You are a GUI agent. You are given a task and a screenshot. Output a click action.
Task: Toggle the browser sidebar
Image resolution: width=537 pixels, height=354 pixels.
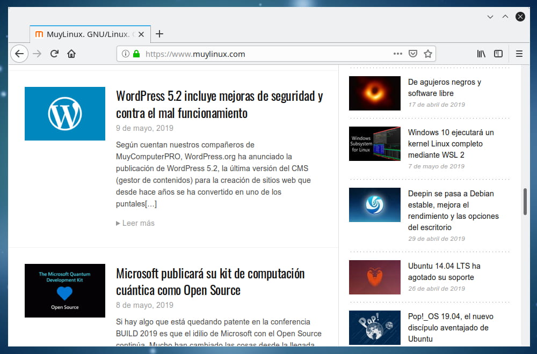[498, 54]
